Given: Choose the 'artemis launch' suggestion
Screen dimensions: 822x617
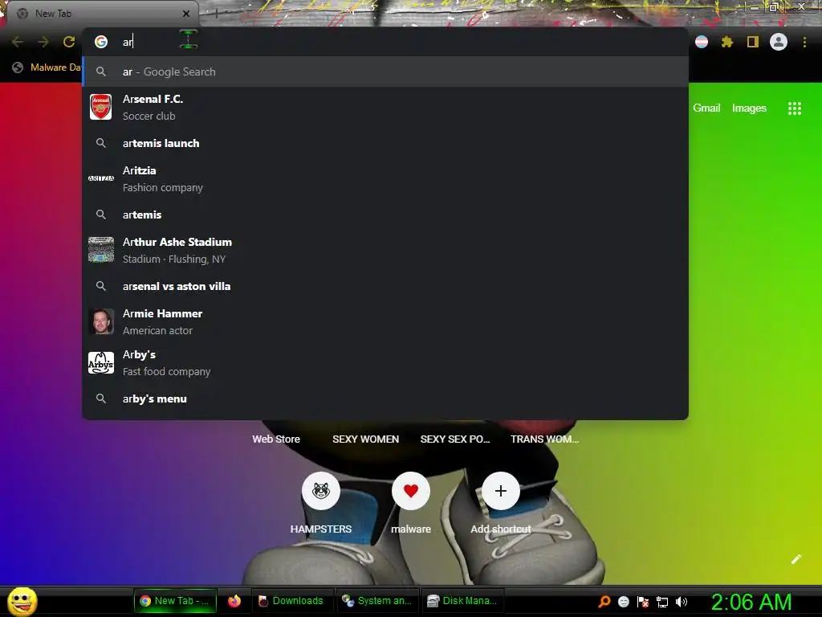Looking at the screenshot, I should pyautogui.click(x=385, y=143).
